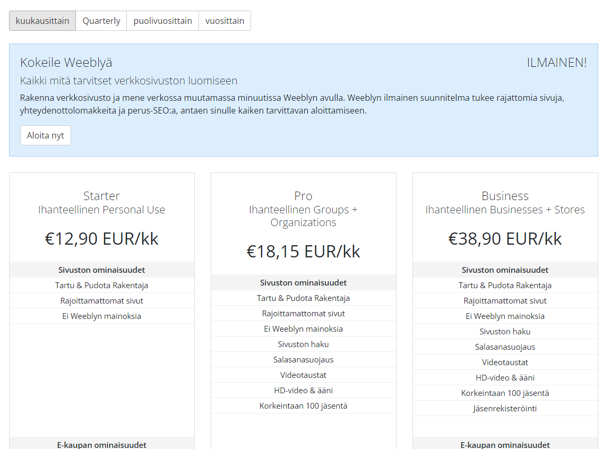611x449 pixels.
Task: Click Kaikki mitä tarvitset verkkosivuston luomiseen subtitle
Action: click(128, 81)
